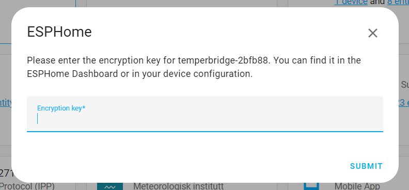
Task: Click the 'ESPHome Dashboard' instruction text
Action: coord(72,74)
